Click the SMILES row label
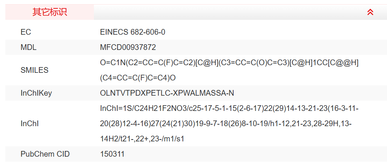This screenshot has height=162, width=387. (34, 70)
